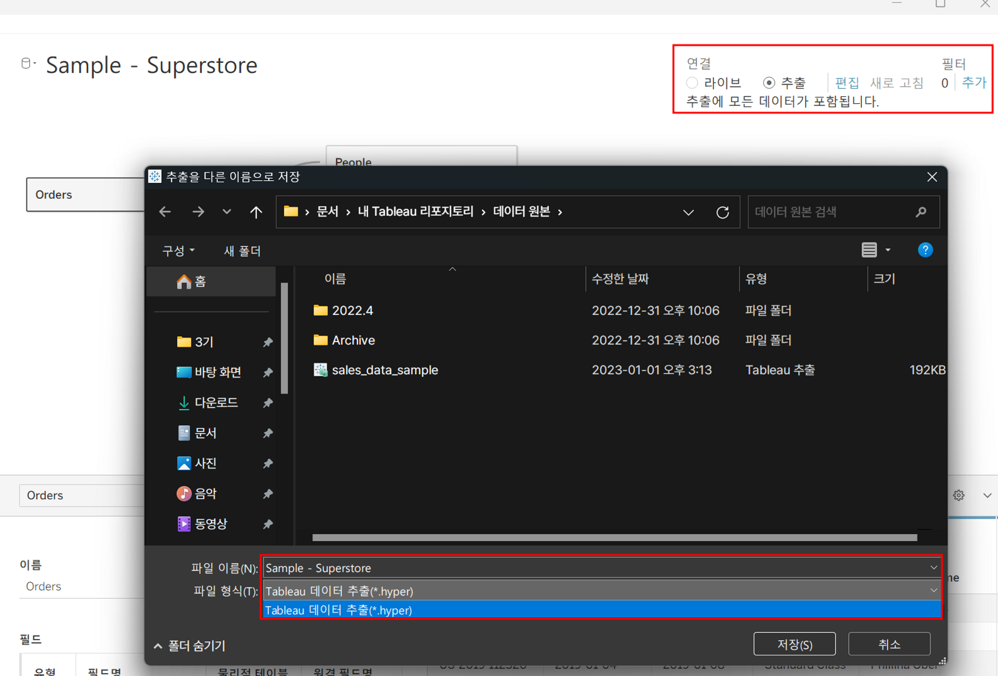The image size is (998, 676).
Task: Sort files by 유형 column
Action: [x=756, y=279]
